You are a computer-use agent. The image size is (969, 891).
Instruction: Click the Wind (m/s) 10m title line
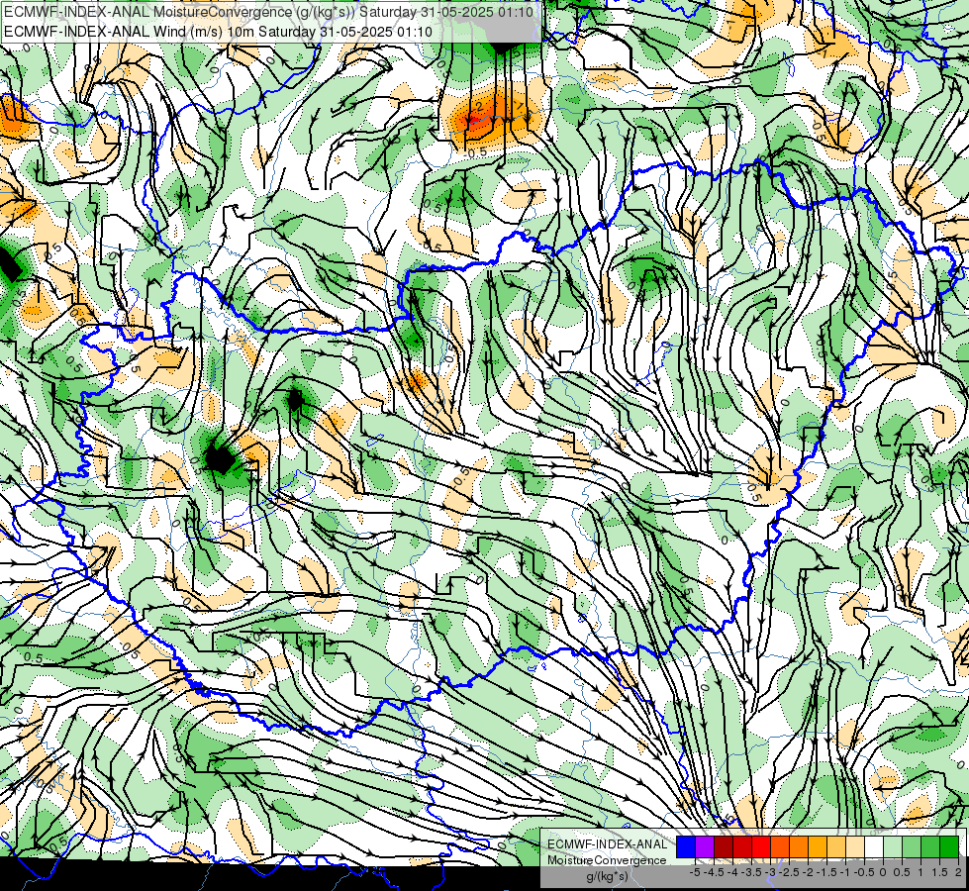click(x=218, y=32)
